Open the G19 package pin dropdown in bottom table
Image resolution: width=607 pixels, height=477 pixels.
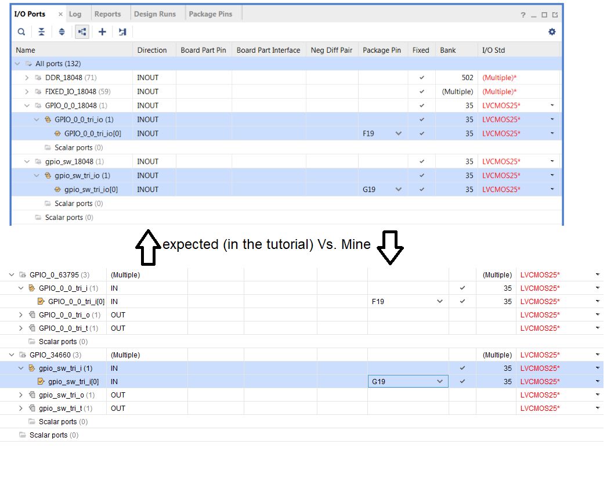pyautogui.click(x=440, y=382)
